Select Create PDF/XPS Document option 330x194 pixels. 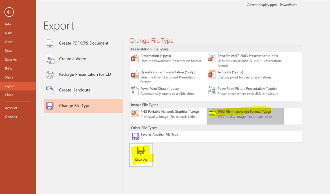click(83, 43)
